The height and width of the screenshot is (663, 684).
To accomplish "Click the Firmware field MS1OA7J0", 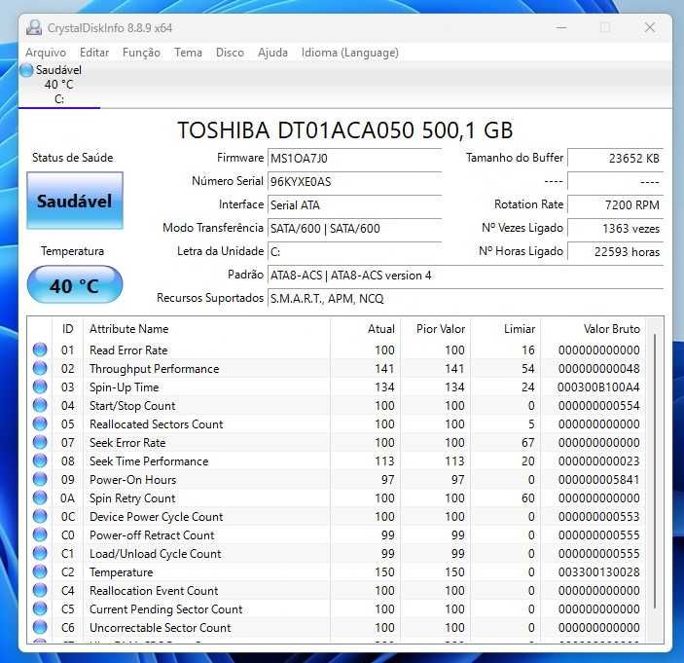I will (355, 158).
